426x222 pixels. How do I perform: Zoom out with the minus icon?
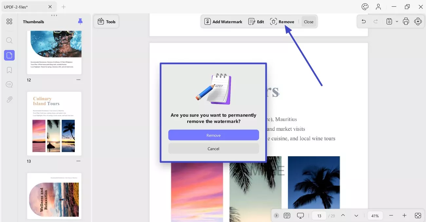[391, 215]
